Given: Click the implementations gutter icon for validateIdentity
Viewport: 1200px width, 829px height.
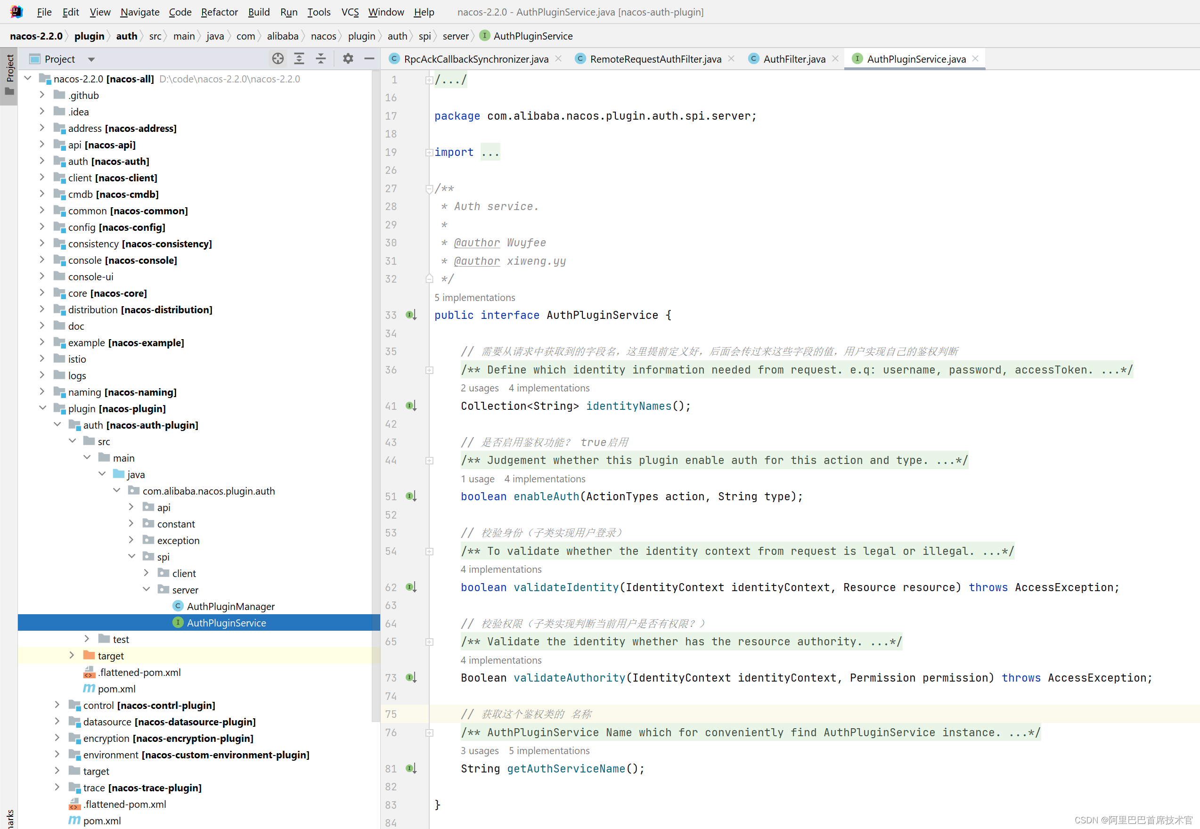Looking at the screenshot, I should [411, 587].
